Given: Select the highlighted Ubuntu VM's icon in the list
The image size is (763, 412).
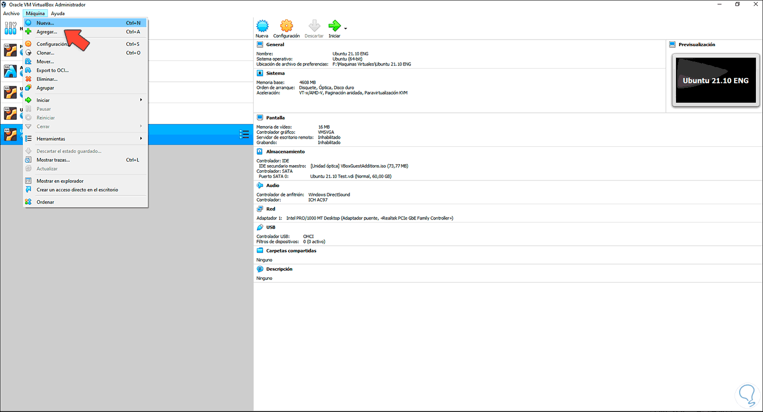Looking at the screenshot, I should (x=10, y=135).
